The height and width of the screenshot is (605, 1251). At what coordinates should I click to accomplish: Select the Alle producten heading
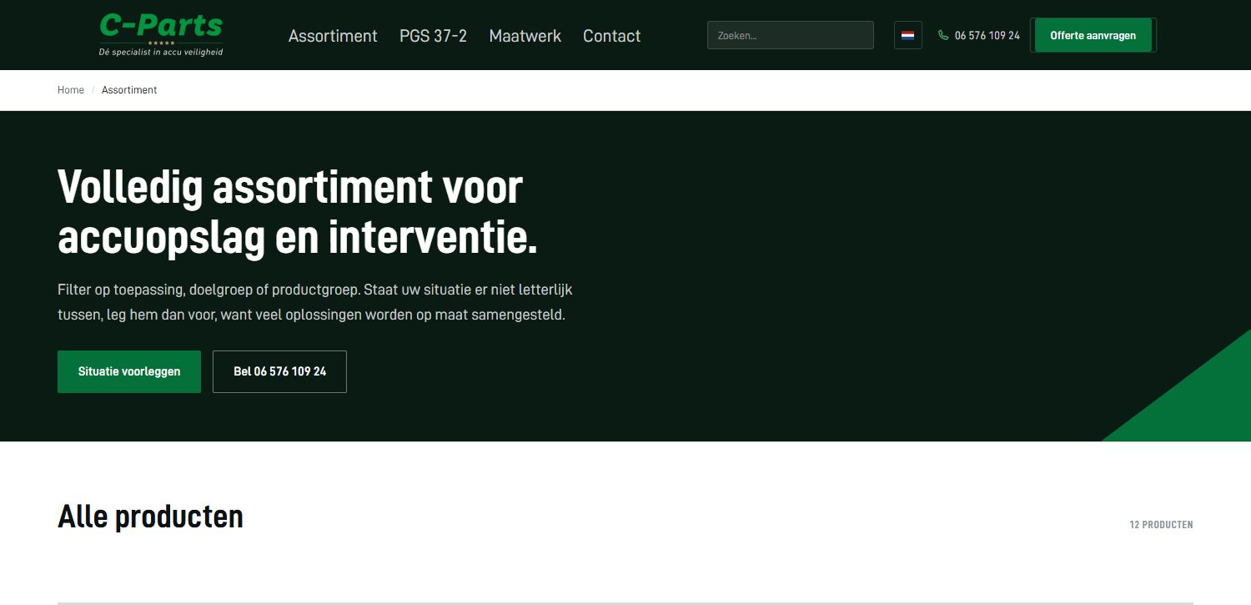tap(150, 517)
